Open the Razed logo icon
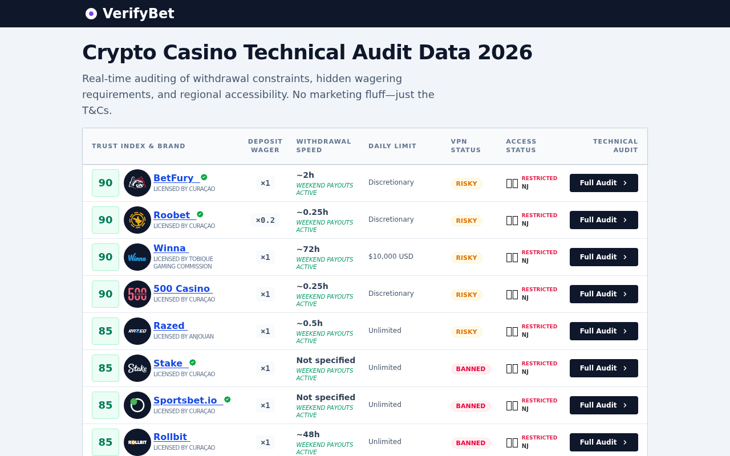Viewport: 730px width, 456px height. pos(137,331)
